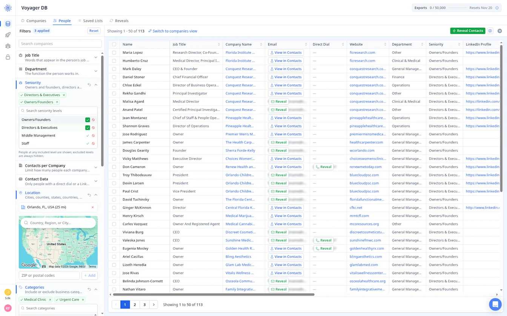Go to page 2 of results

pos(135,305)
